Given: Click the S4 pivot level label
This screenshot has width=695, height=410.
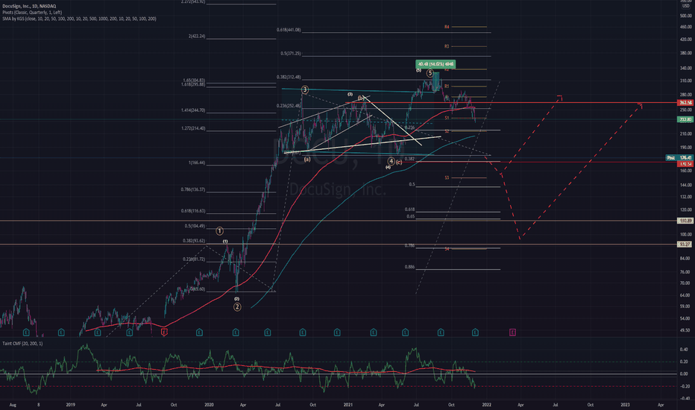Looking at the screenshot, I should (447, 249).
